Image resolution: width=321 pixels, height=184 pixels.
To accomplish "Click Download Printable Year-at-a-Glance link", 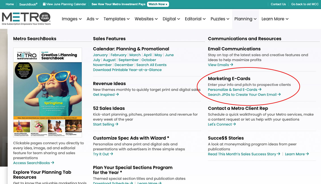I will pos(127,70).
